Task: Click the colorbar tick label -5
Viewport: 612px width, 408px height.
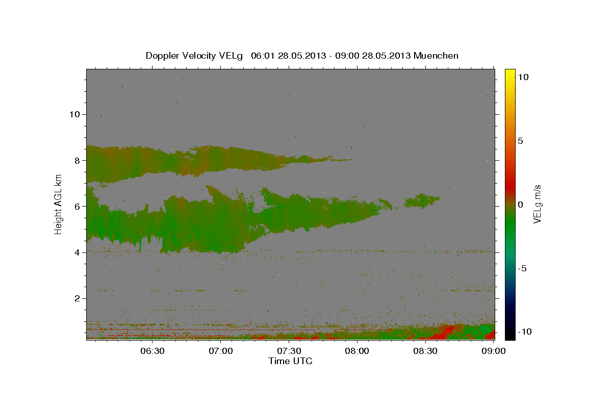Action: tap(522, 268)
